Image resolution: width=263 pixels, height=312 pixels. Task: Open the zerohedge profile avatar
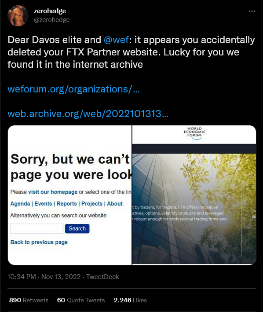(18, 15)
